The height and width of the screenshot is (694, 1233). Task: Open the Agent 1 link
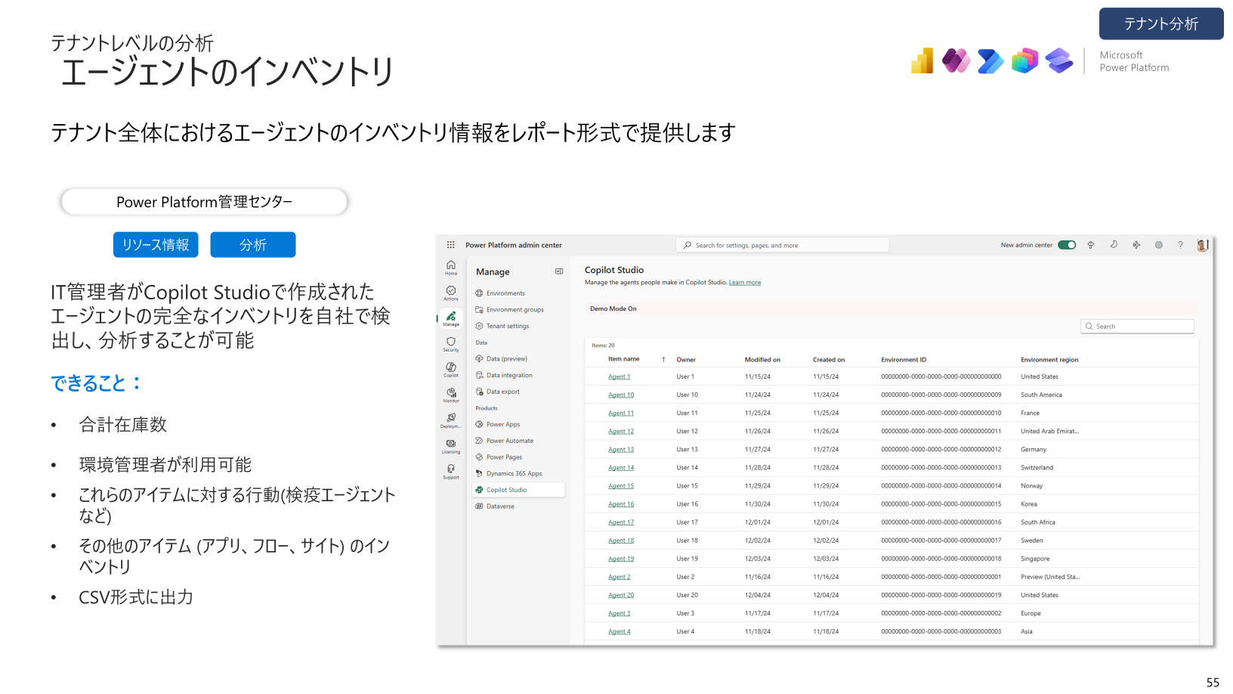pos(620,376)
